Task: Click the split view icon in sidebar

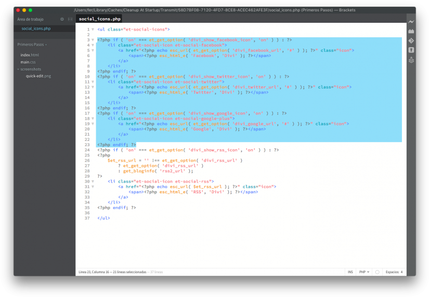Action: point(70,19)
